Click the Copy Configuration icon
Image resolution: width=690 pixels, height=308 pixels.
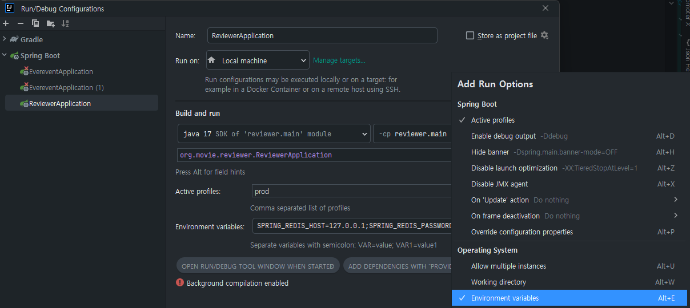pos(35,23)
